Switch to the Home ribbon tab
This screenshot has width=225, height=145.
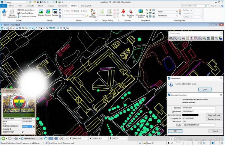click(12, 6)
